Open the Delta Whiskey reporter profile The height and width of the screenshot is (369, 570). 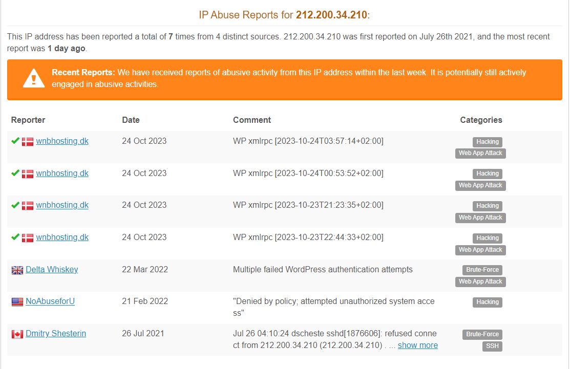click(x=52, y=270)
